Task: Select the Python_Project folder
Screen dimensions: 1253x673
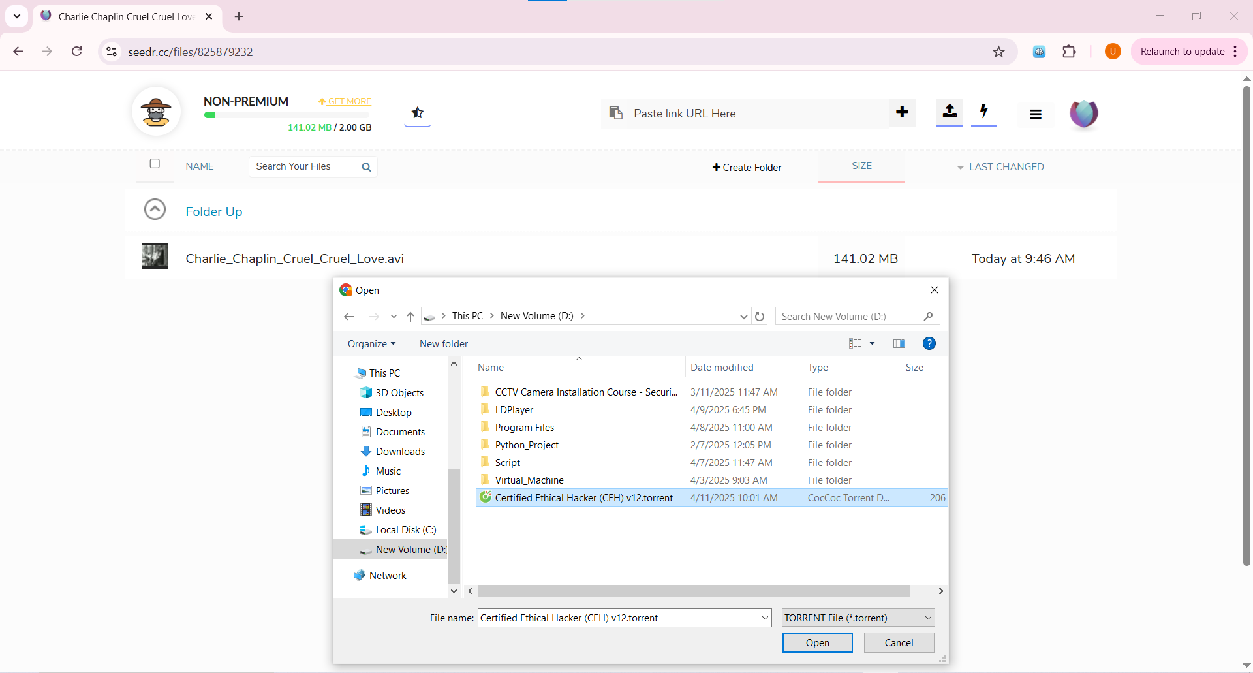Action: [x=527, y=445]
